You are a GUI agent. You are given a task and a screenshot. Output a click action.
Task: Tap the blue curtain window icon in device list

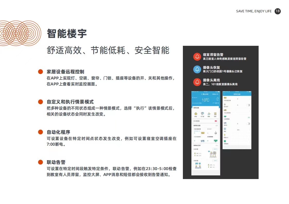(225, 129)
